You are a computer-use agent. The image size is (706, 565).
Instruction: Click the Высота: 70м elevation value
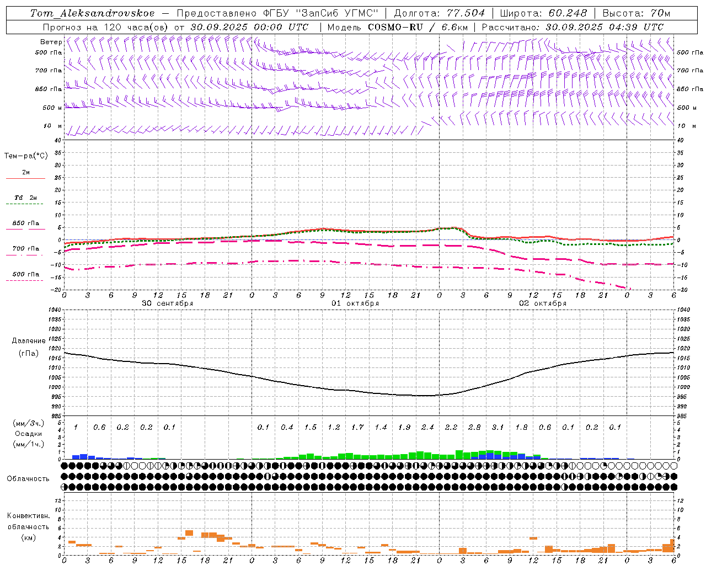point(637,13)
